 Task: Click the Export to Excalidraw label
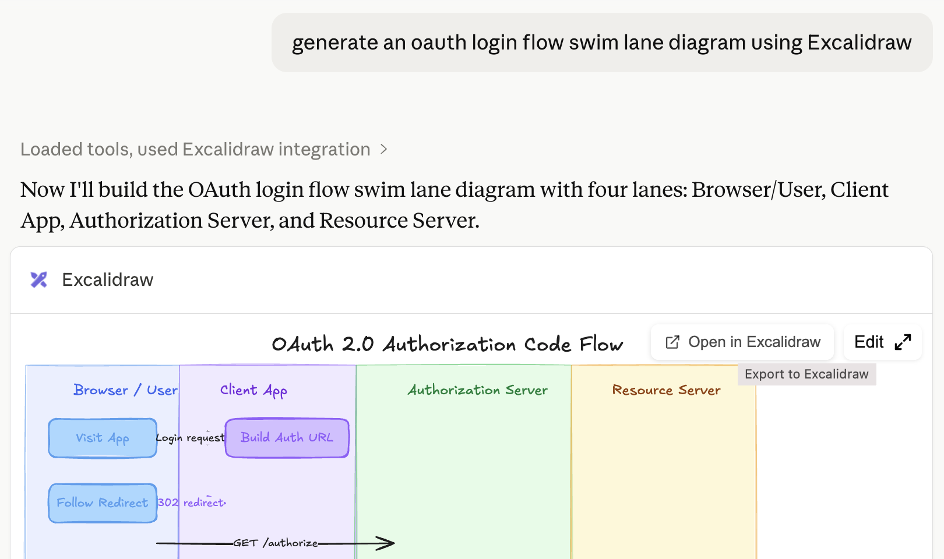806,374
